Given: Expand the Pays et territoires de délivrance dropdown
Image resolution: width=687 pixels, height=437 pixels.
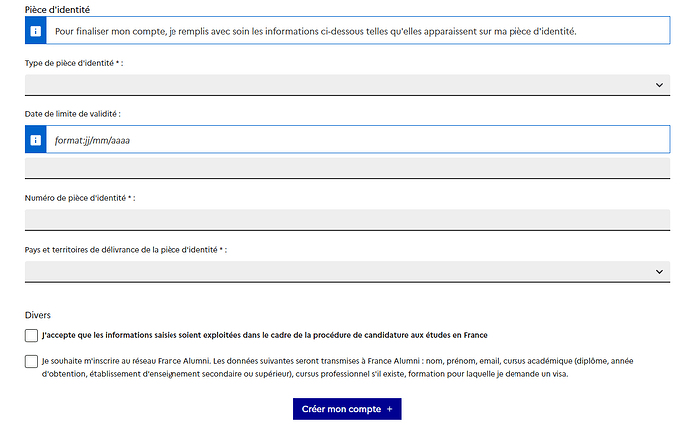Looking at the screenshot, I should pos(347,271).
